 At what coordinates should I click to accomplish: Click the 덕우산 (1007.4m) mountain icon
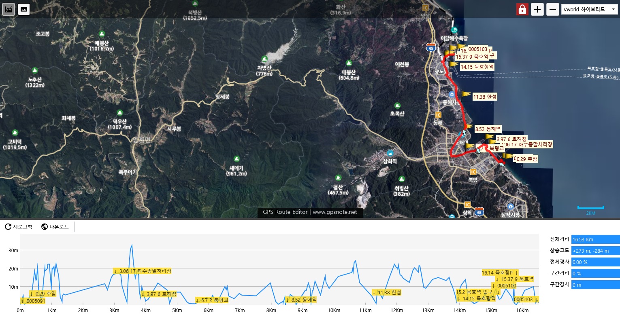(120, 112)
